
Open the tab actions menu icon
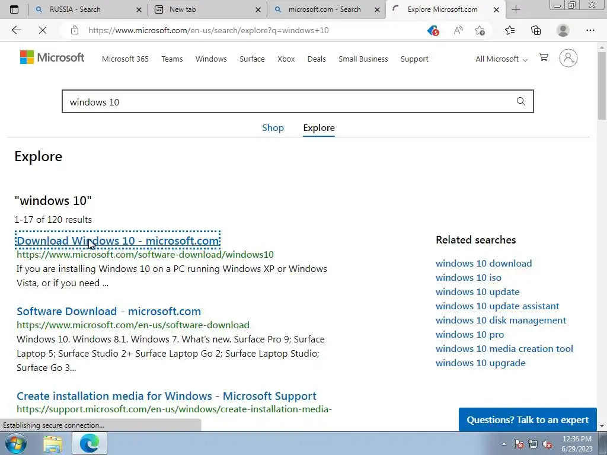(x=14, y=9)
